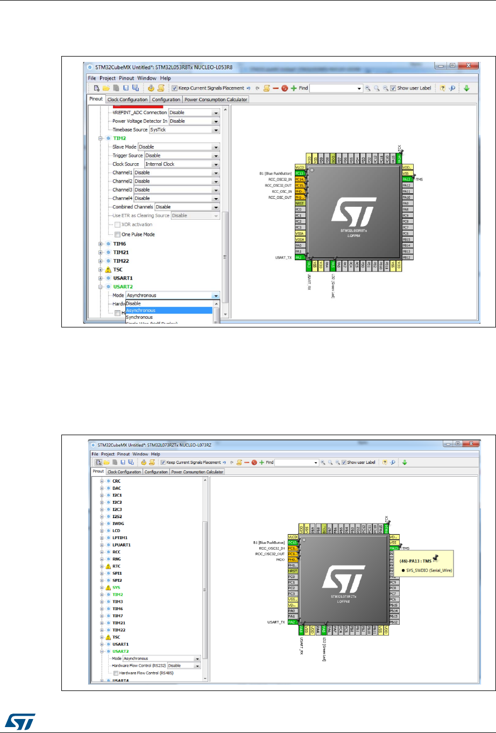Open Timebase Source SysTick dropdown
This screenshot has height=733, width=496.
pyautogui.click(x=184, y=130)
